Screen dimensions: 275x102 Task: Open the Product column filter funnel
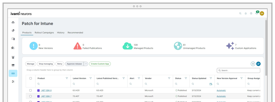coord(67,78)
